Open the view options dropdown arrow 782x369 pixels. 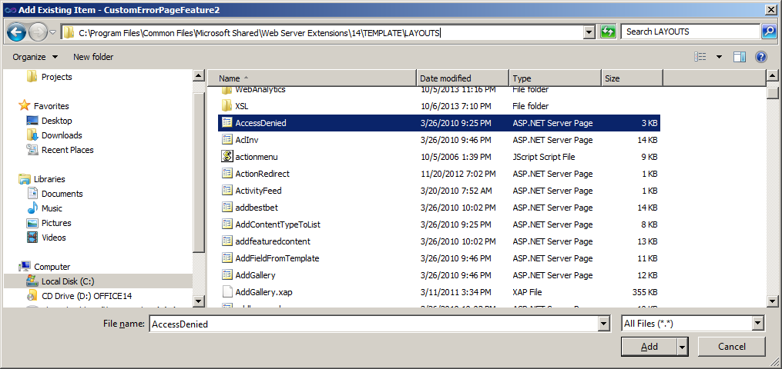(x=719, y=57)
